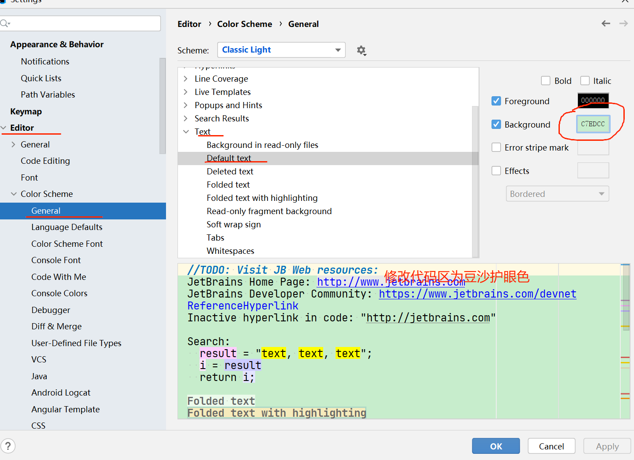Expand the Line Coverage tree node
The image size is (634, 460).
186,79
